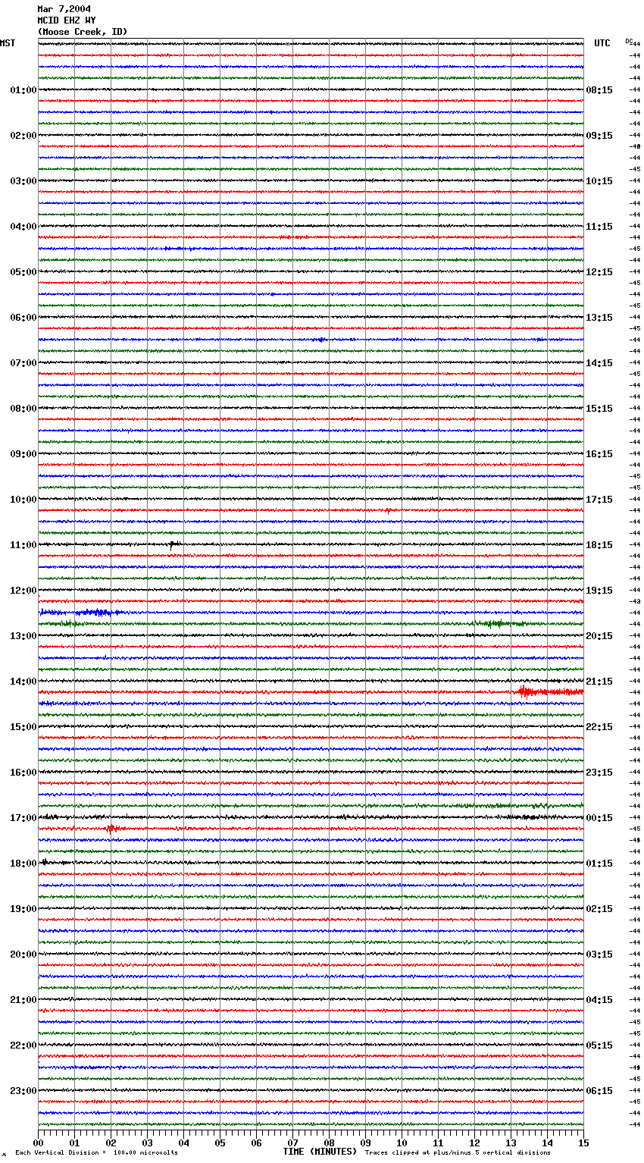The height and width of the screenshot is (1163, 644).
Task: Select the 16:00 MST time label
Action: 23,773
